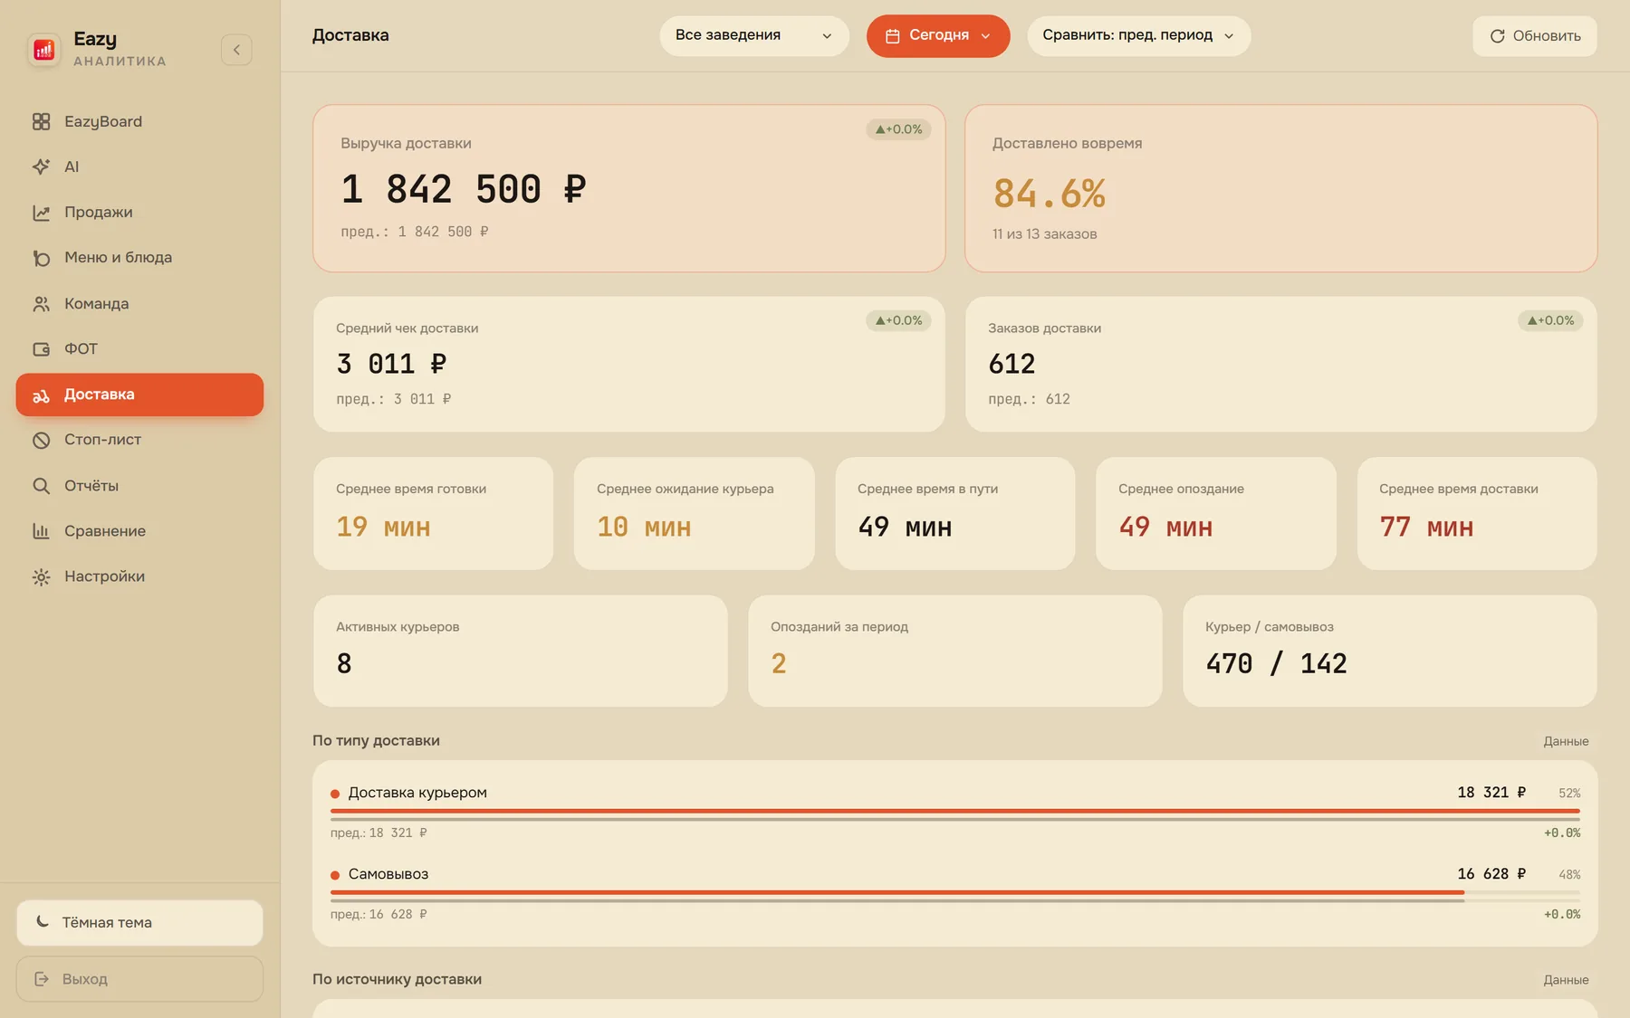Click the EazyBoard grid icon
The height and width of the screenshot is (1018, 1630).
point(41,121)
